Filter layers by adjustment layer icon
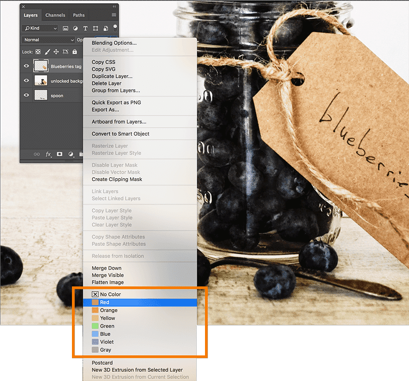409x381 pixels. point(75,29)
